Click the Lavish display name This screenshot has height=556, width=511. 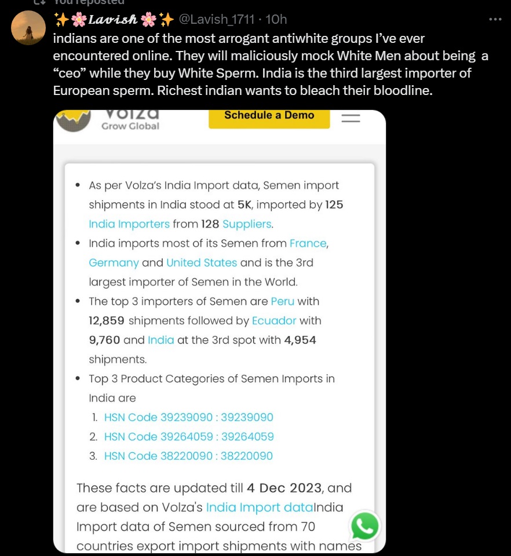tap(113, 20)
